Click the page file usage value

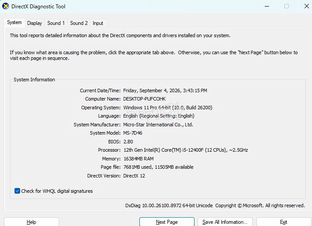tap(158, 167)
